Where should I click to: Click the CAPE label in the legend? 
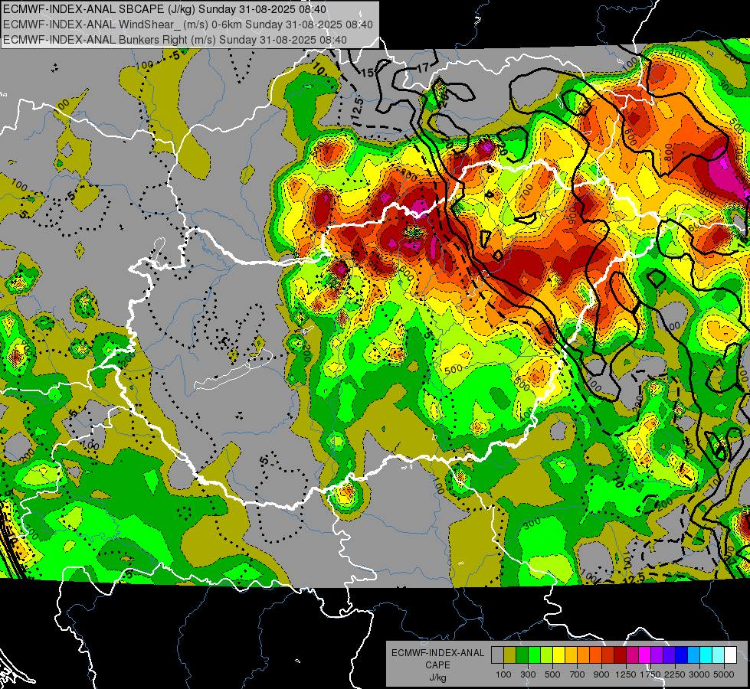tap(437, 665)
